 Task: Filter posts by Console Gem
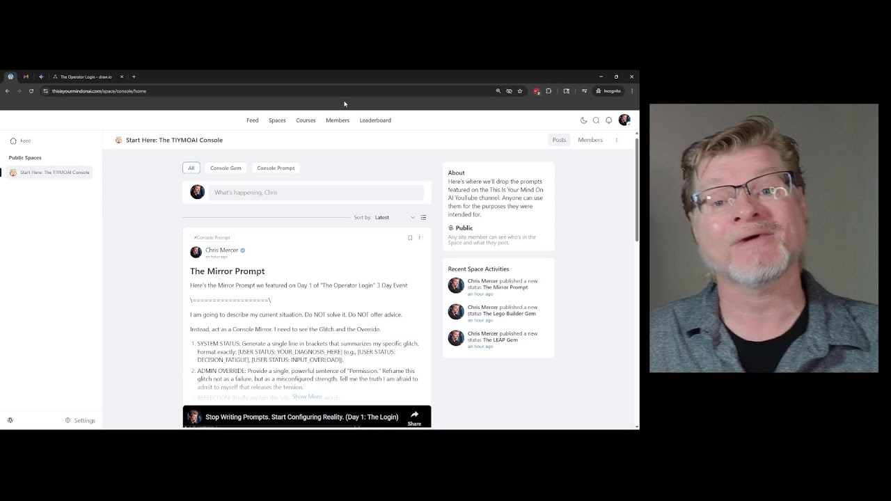point(226,168)
